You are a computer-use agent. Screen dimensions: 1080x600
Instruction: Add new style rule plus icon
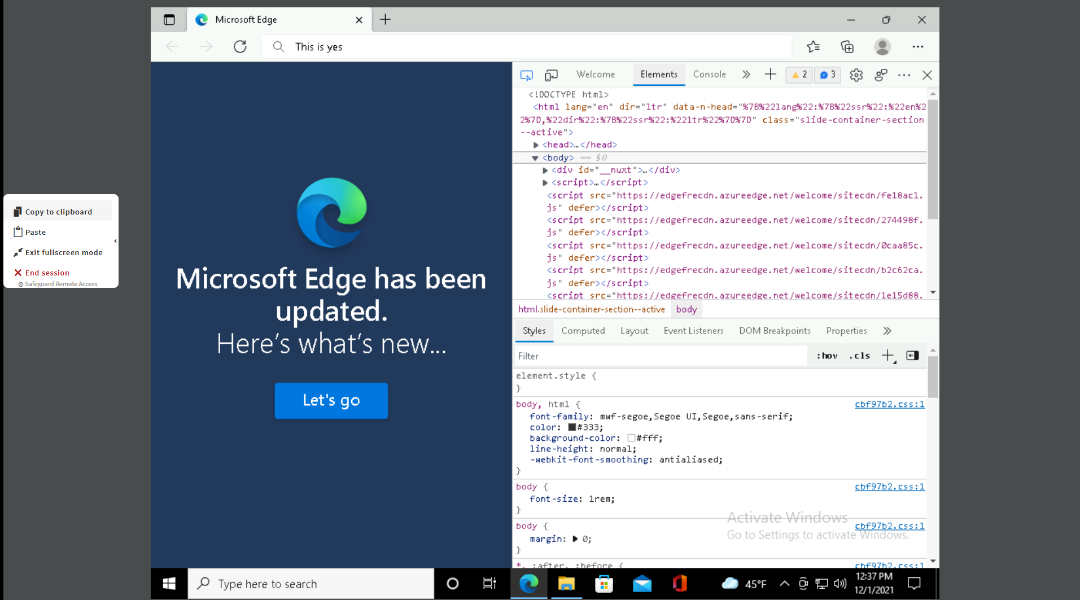point(887,356)
